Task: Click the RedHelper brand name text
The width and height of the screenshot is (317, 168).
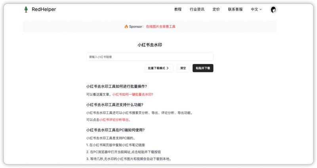Action: 44,9
